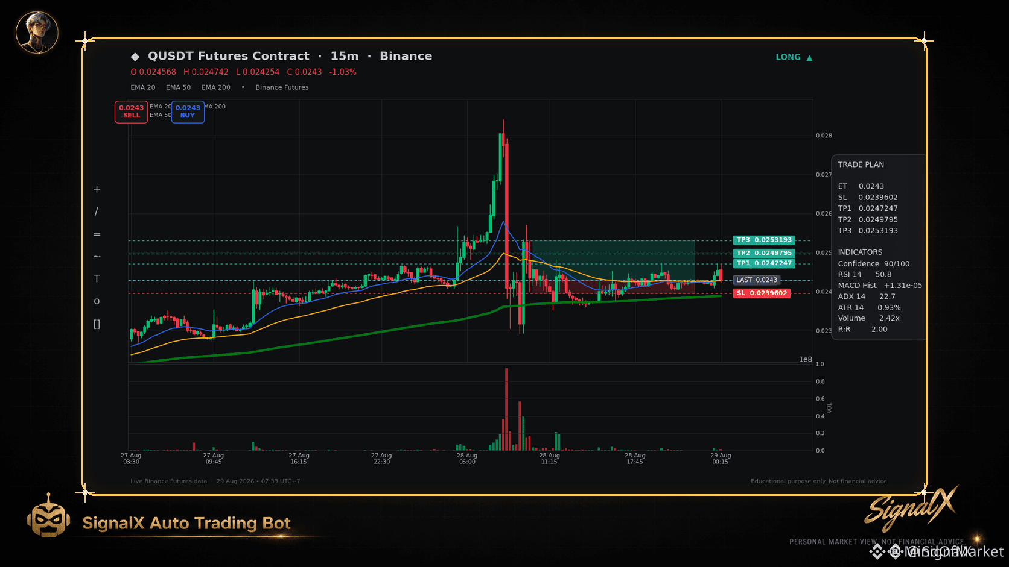Screen dimensions: 1009x567
Task: Click the ET 0.0243 row in Trade Plan
Action: coord(861,186)
